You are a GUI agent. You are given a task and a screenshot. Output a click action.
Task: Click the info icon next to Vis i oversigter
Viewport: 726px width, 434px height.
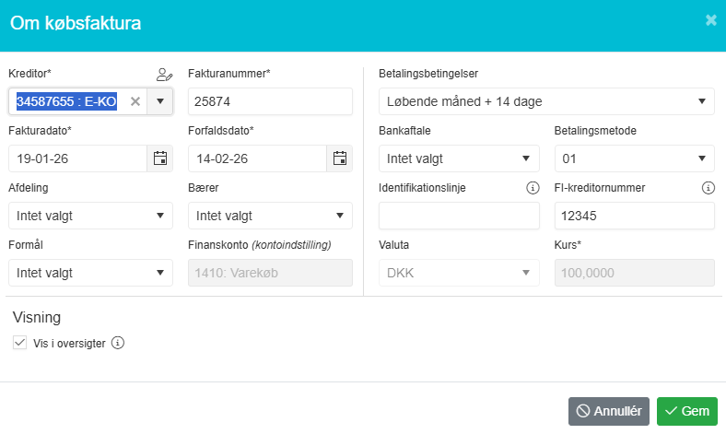point(117,343)
